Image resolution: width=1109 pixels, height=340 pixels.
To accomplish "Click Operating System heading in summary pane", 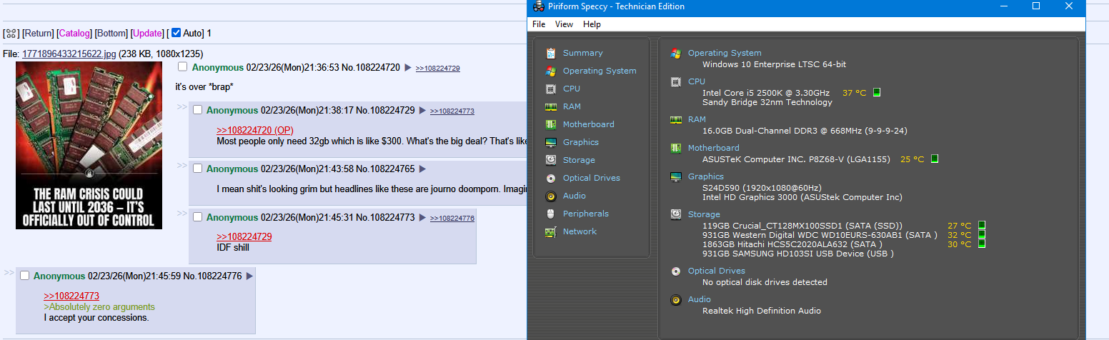I will [725, 53].
